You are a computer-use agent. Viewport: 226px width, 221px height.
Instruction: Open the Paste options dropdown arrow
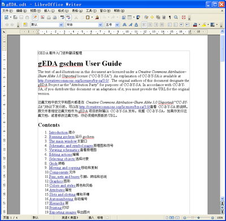(92, 18)
